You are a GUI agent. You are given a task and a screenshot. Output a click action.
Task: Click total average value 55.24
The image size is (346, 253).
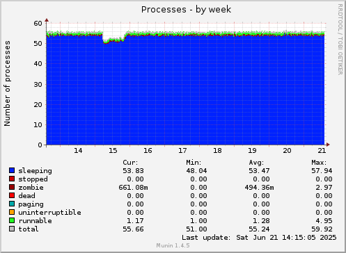click(x=259, y=229)
